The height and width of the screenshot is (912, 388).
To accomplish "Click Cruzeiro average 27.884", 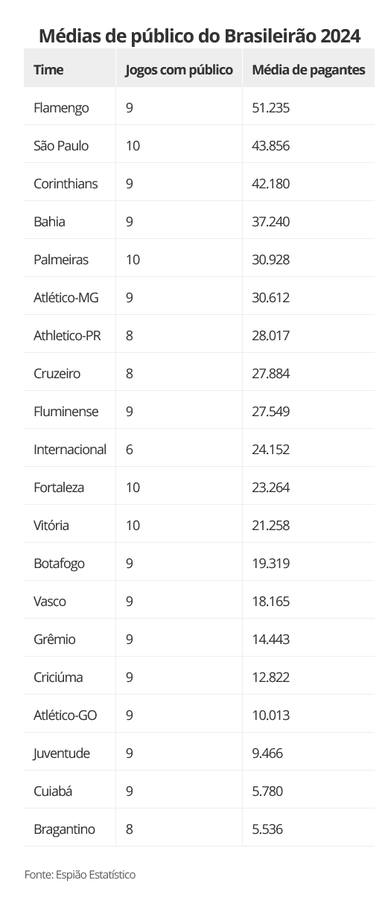I will [x=271, y=374].
